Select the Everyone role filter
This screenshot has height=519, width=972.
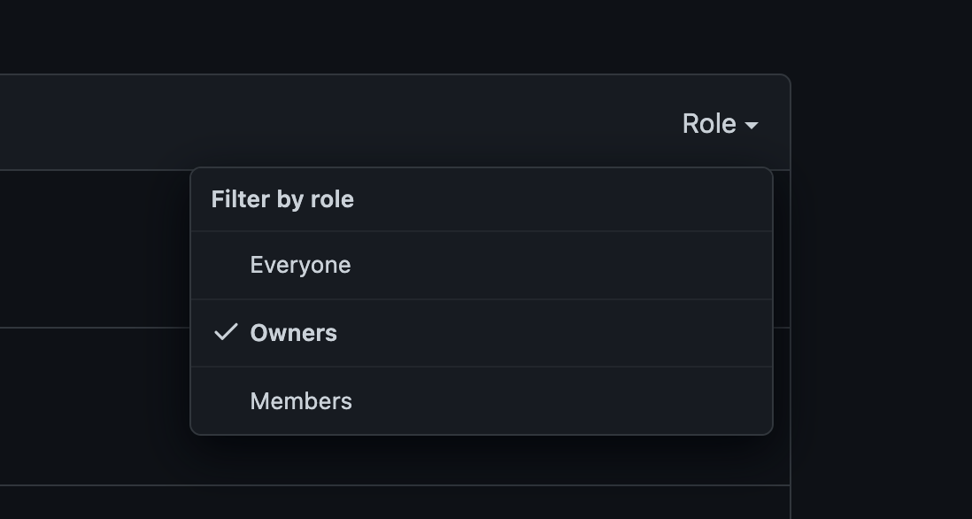pyautogui.click(x=300, y=265)
